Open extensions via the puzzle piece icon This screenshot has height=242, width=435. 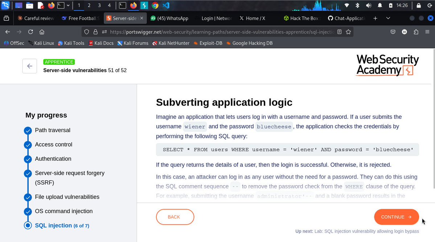point(416,32)
